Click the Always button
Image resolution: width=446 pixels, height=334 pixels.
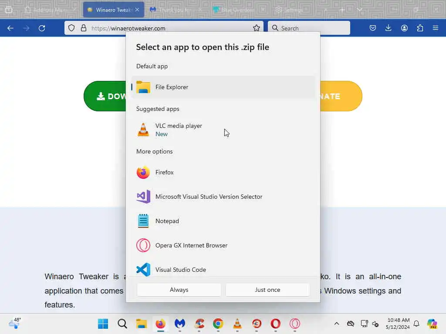point(179,290)
